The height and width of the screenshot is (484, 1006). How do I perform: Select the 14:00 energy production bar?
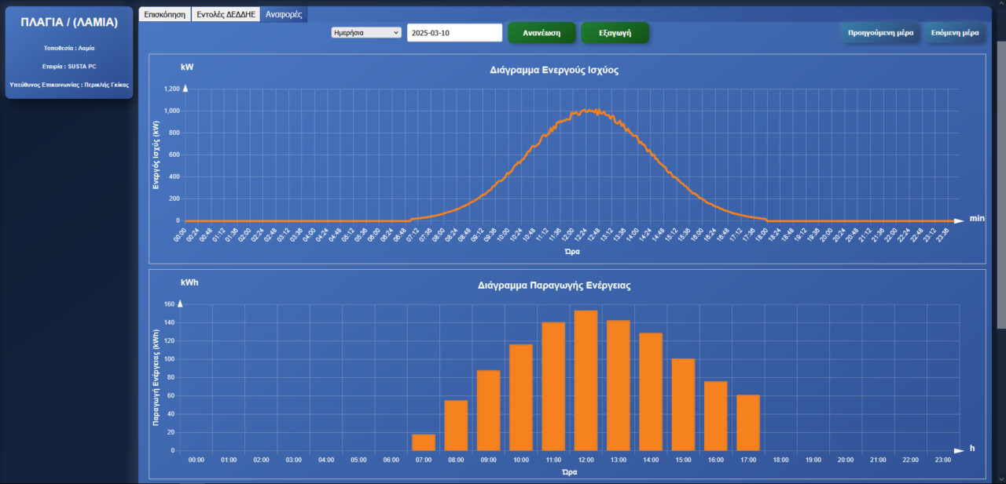point(651,391)
